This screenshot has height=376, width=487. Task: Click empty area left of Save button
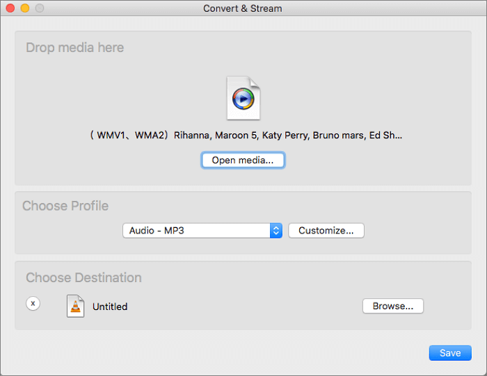click(278, 353)
